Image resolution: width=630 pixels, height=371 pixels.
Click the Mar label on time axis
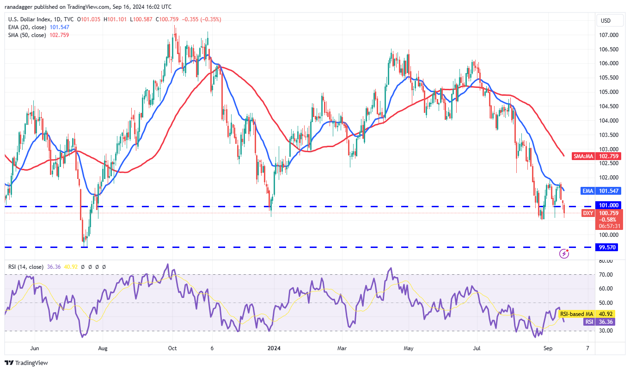342,347
